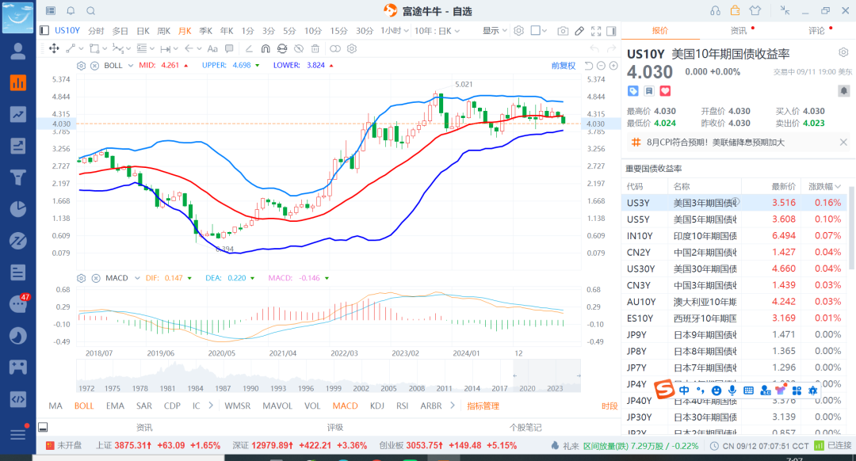
Task: Switch to the 日K daily chart tab
Action: tap(143, 31)
